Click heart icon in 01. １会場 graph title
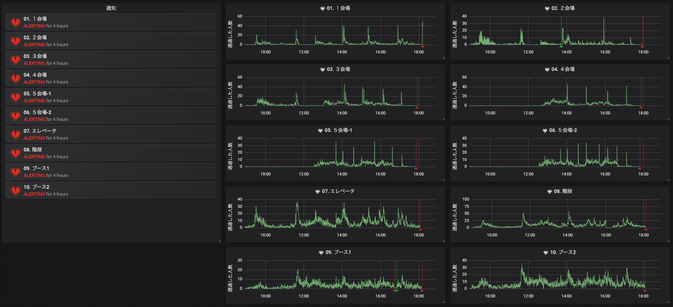Image resolution: width=673 pixels, height=307 pixels. tap(322, 8)
